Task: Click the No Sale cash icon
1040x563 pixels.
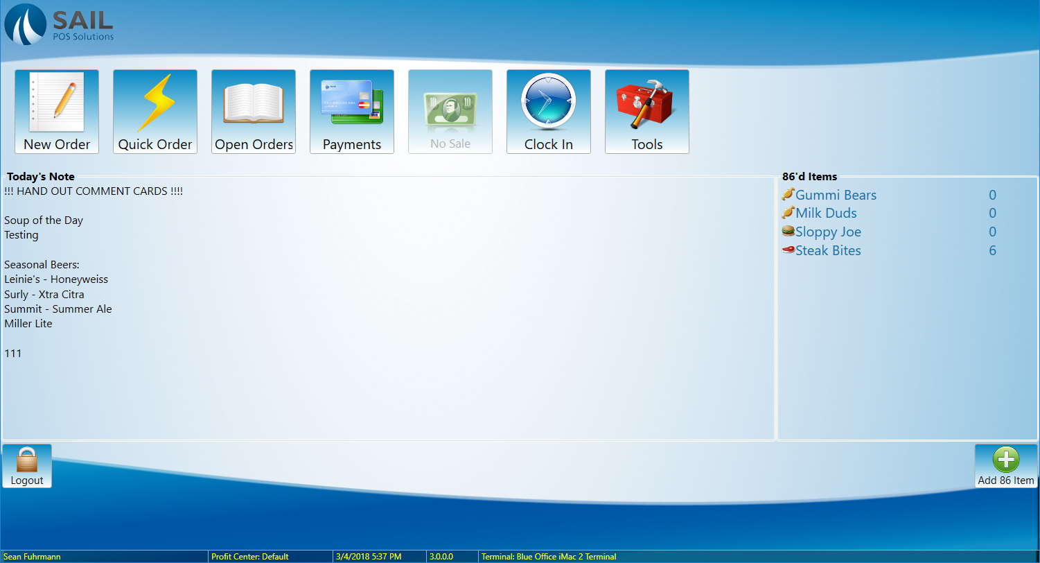Action: point(450,112)
